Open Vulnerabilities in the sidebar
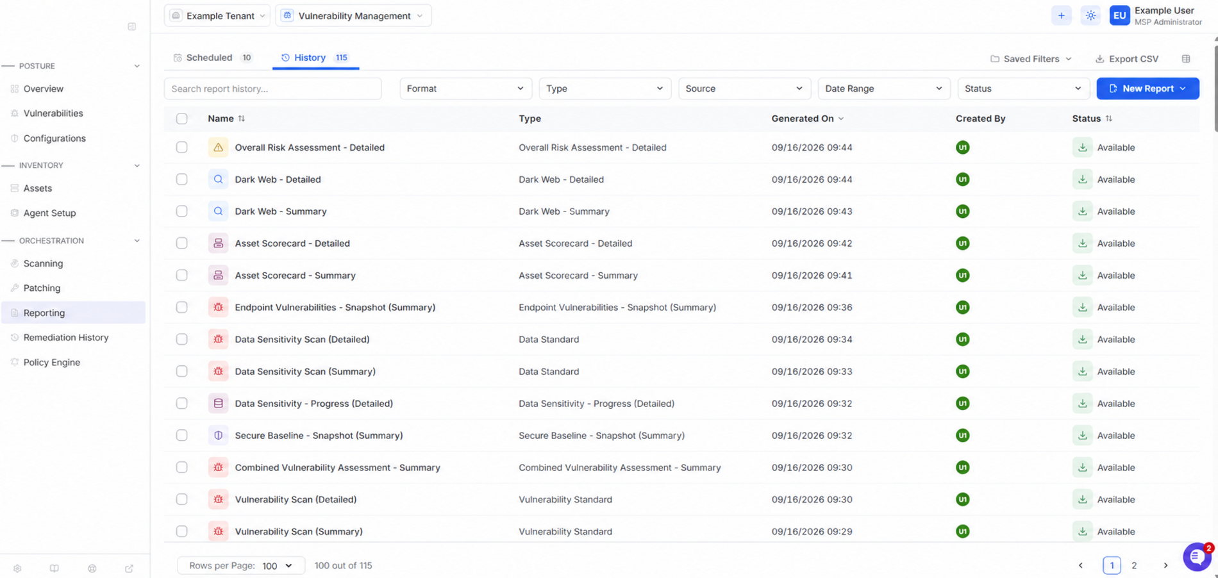 click(53, 113)
